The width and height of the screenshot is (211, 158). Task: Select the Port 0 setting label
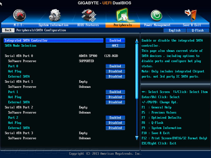[13, 66]
